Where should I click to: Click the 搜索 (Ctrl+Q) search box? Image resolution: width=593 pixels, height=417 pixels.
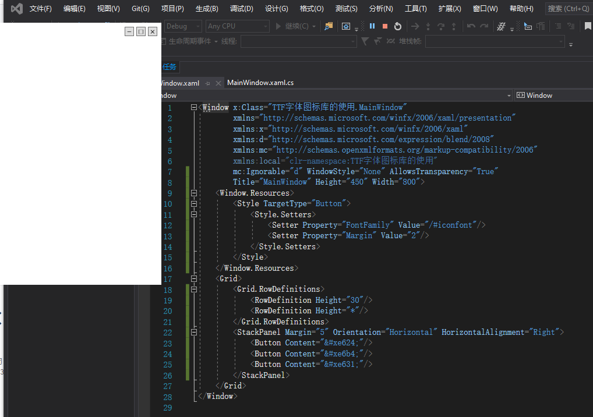click(569, 8)
